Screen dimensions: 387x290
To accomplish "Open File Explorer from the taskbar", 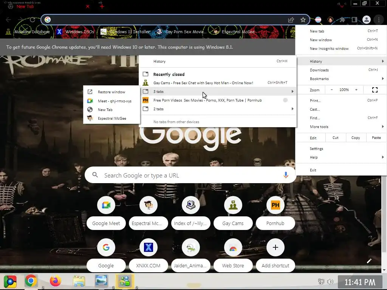I will 79,281.
